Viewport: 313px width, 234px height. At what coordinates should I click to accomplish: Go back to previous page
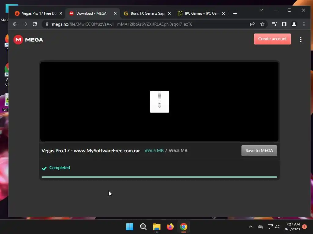(x=15, y=24)
